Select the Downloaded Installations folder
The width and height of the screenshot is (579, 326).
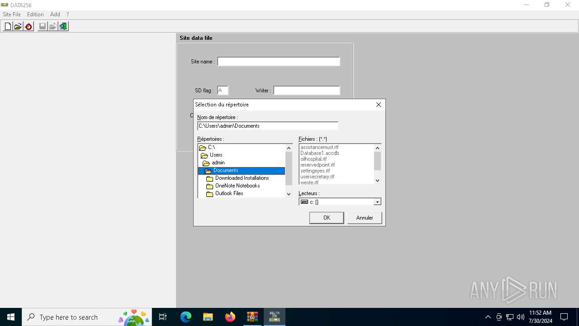tap(242, 178)
